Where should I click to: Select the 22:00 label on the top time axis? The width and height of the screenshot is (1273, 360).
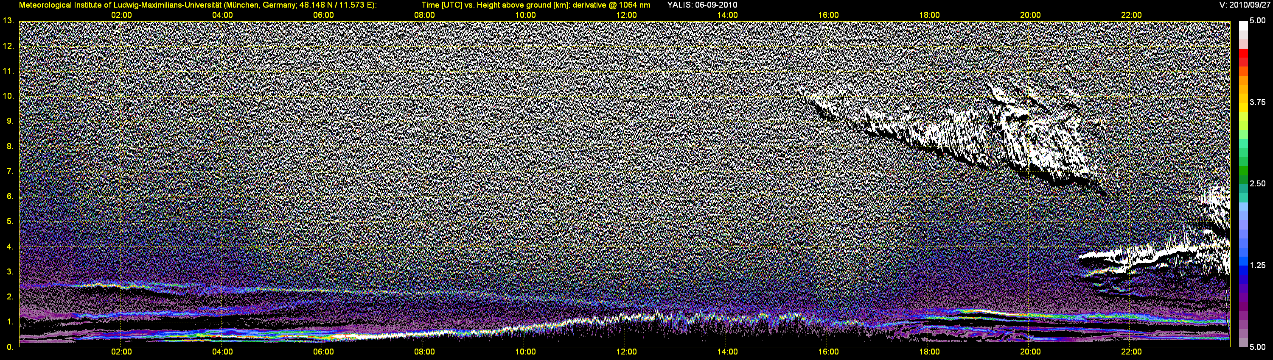tap(1131, 15)
